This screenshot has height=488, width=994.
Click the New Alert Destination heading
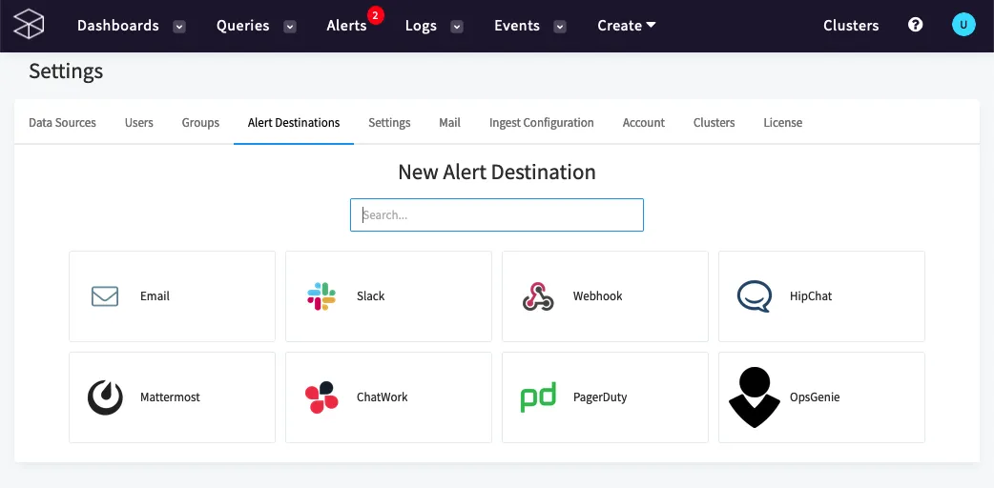pyautogui.click(x=497, y=172)
